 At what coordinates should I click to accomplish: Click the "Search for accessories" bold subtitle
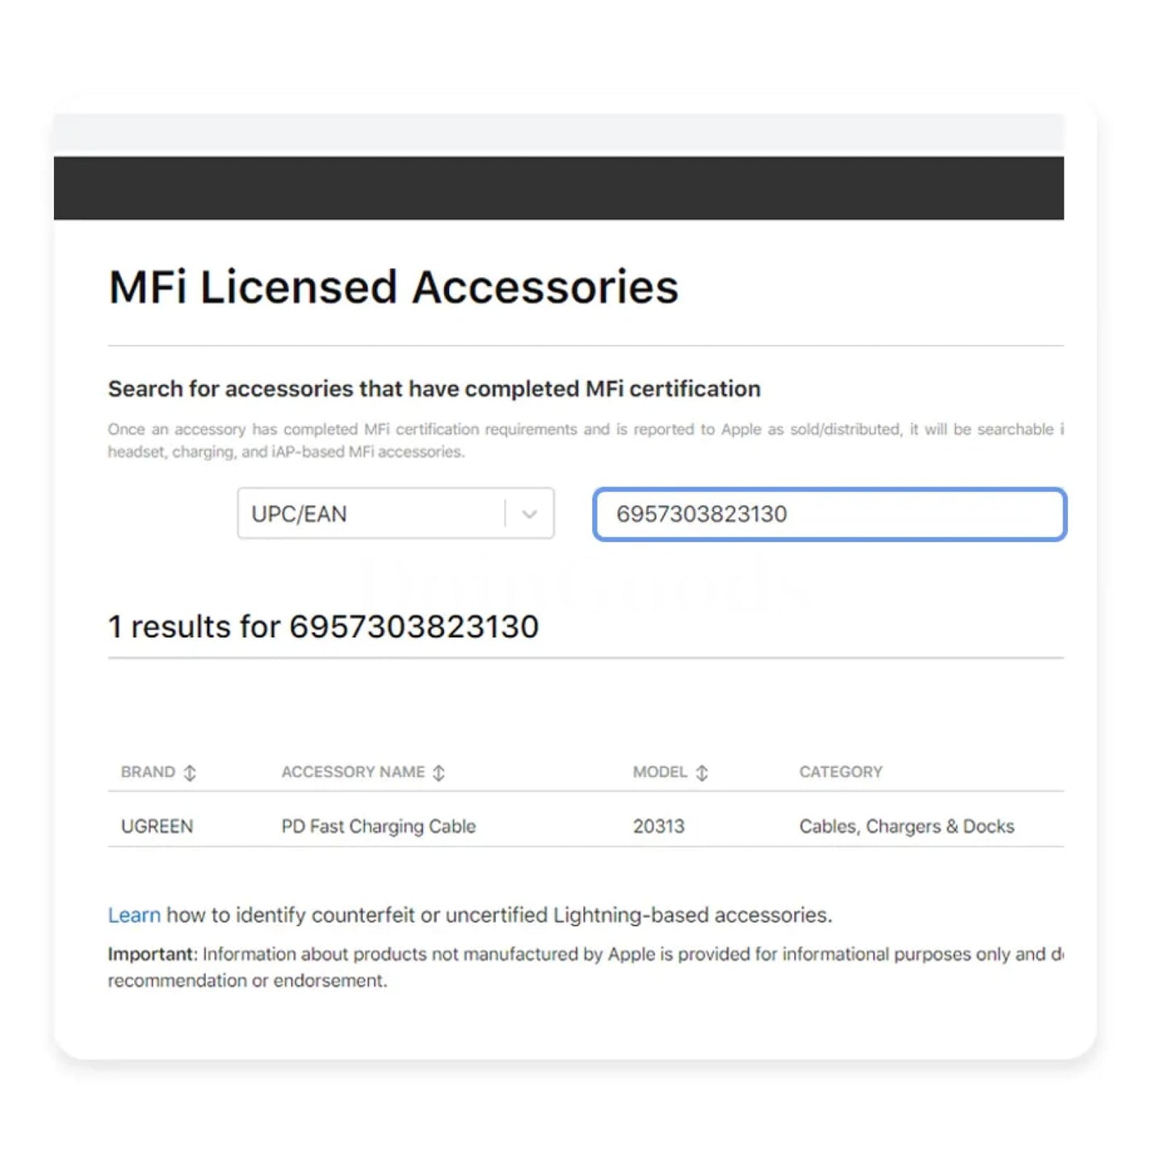click(x=434, y=389)
